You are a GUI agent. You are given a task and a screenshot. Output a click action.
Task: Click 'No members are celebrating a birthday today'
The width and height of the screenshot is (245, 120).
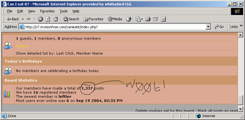point(57,71)
